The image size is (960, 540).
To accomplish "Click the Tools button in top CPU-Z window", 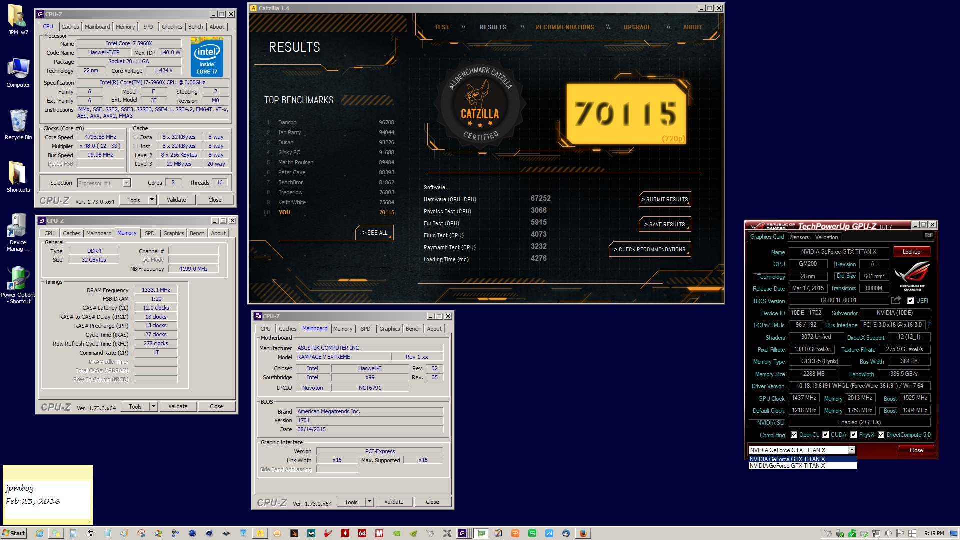I will [x=134, y=200].
